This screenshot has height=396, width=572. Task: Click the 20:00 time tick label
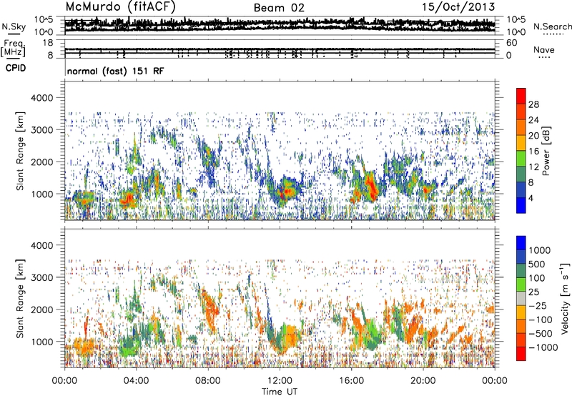tap(423, 381)
